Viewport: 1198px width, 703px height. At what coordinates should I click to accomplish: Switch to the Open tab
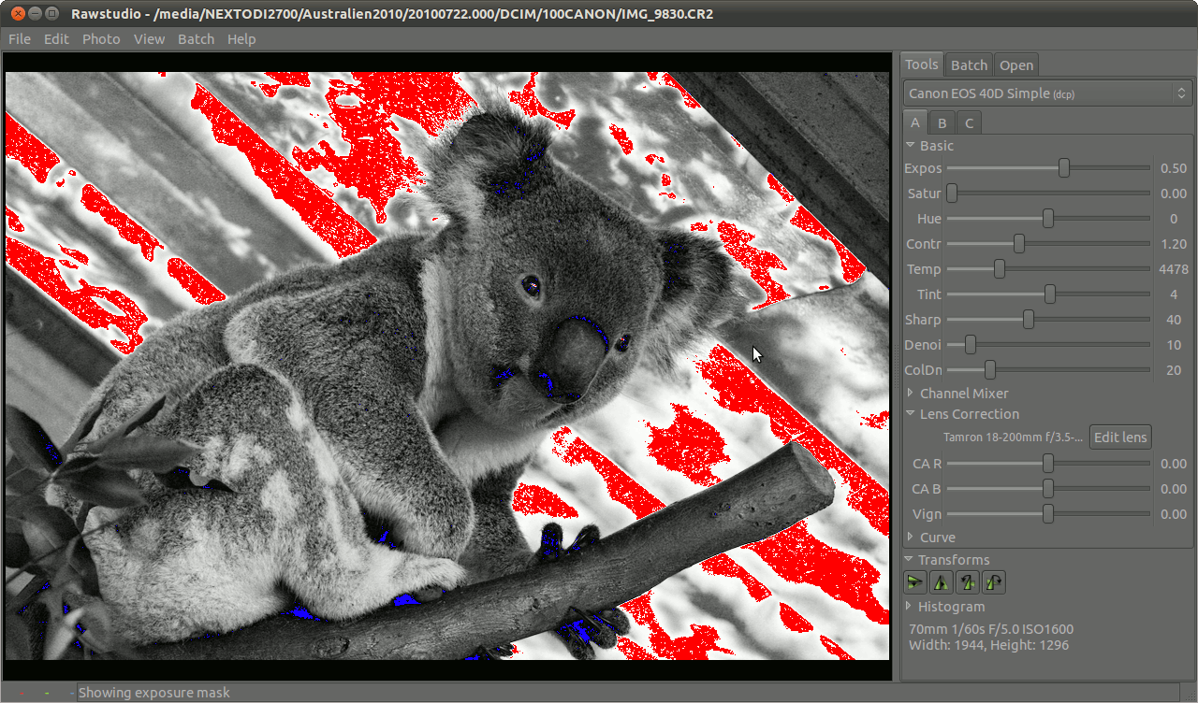[1016, 65]
